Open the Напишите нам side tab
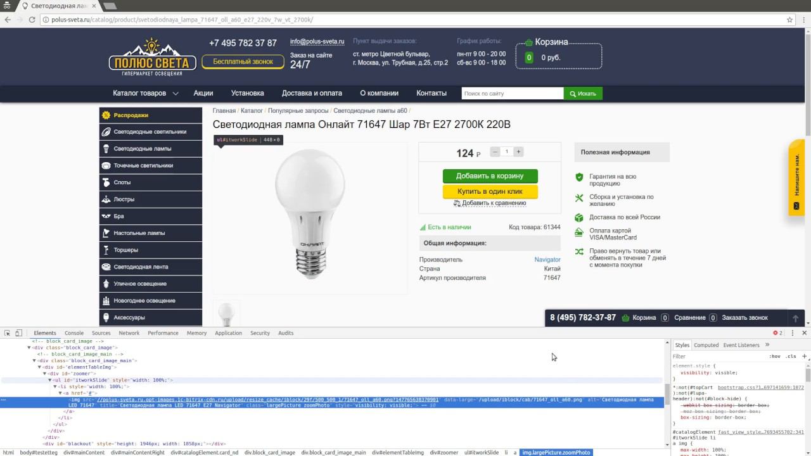This screenshot has width=811, height=456. coord(796,177)
